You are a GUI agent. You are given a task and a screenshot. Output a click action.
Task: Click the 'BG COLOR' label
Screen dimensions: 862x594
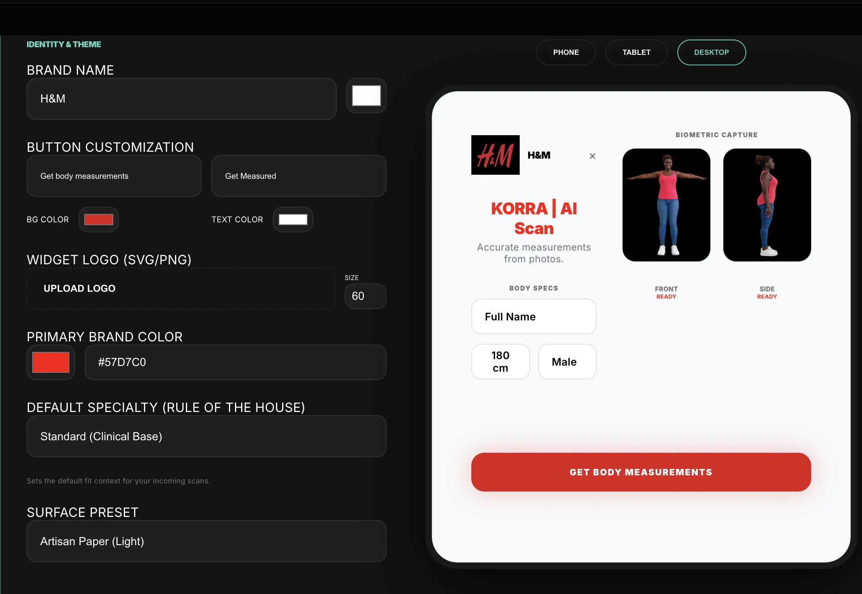tap(48, 220)
